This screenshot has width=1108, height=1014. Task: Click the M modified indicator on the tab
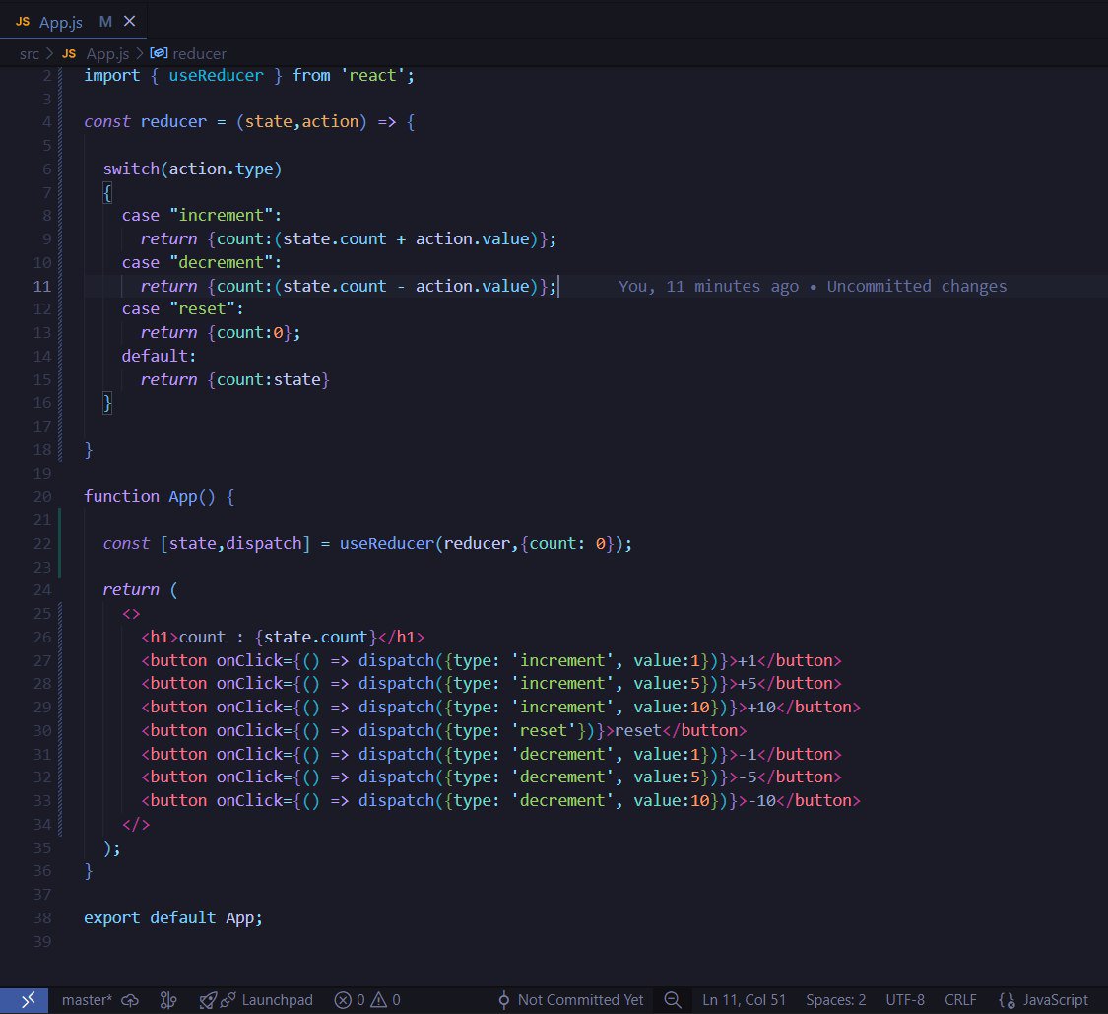(105, 22)
